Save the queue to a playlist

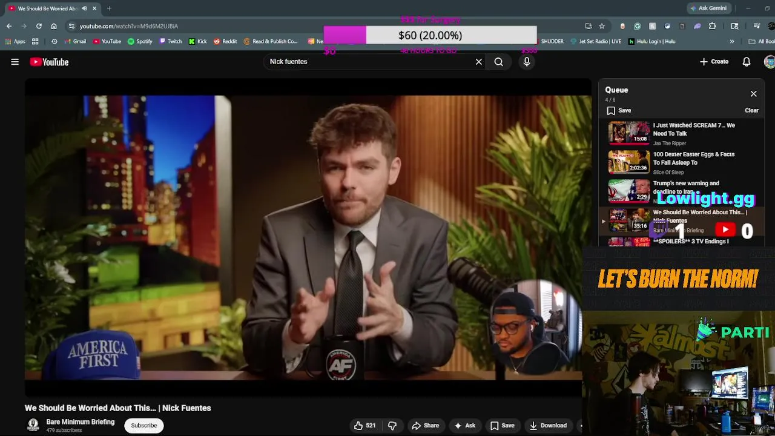coord(619,111)
